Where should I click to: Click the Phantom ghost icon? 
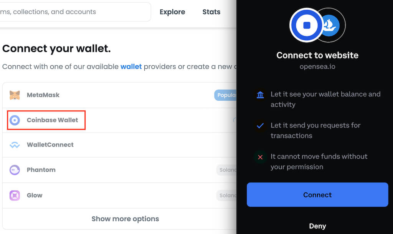pyautogui.click(x=15, y=170)
